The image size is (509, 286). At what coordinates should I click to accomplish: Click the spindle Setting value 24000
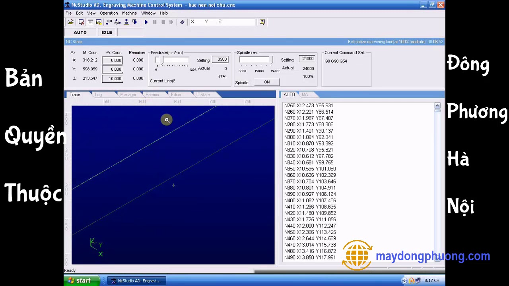click(307, 59)
